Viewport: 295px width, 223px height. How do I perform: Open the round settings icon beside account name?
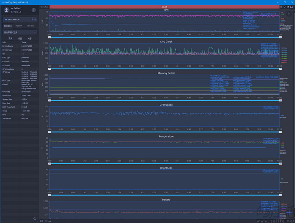click(x=33, y=10)
